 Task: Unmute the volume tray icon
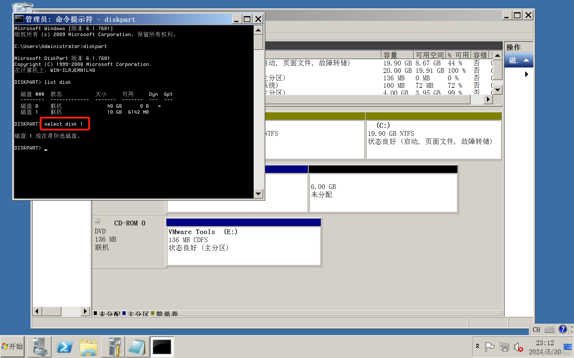518,347
